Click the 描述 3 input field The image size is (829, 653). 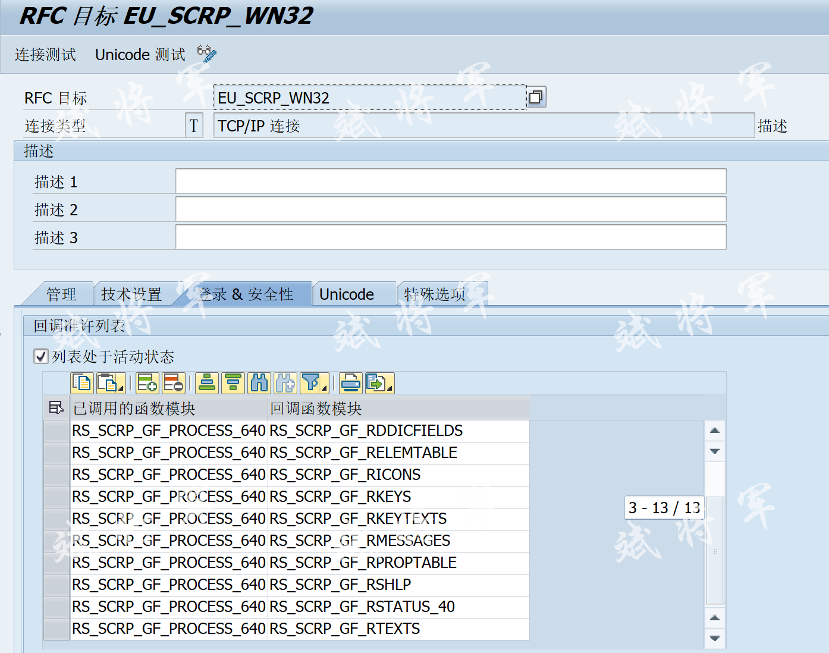point(451,237)
